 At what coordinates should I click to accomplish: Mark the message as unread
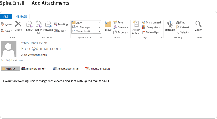(x=151, y=22)
